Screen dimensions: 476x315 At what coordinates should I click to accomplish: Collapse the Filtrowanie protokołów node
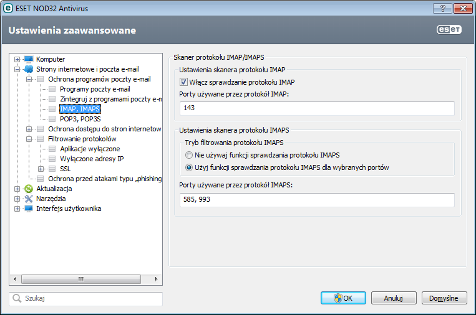[x=29, y=139]
